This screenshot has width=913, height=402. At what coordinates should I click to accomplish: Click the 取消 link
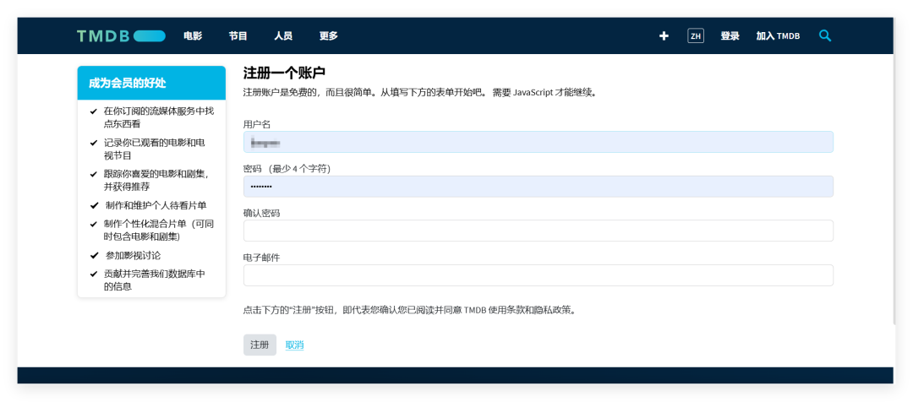click(294, 345)
